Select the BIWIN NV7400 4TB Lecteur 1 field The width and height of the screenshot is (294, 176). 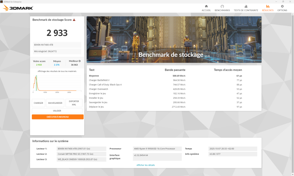[82, 149]
